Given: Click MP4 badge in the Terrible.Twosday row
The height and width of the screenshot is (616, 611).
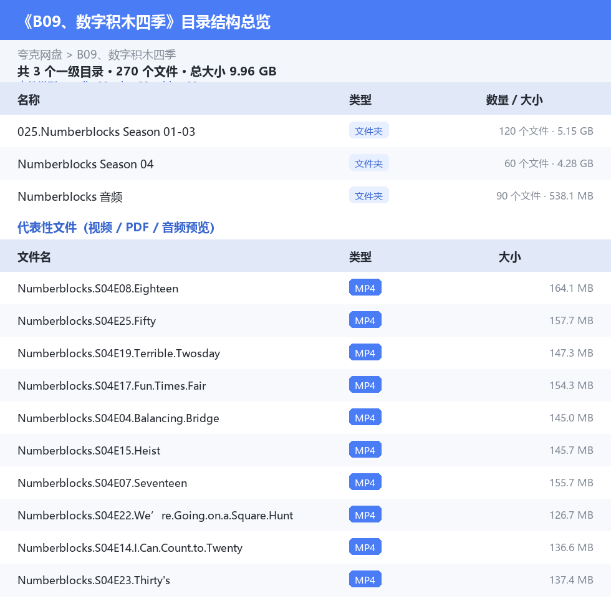Looking at the screenshot, I should point(365,352).
